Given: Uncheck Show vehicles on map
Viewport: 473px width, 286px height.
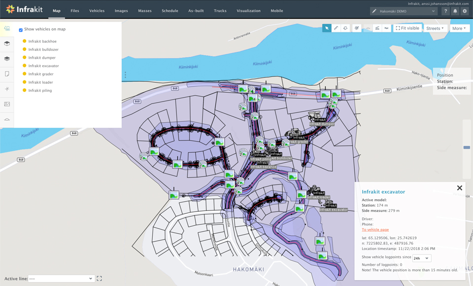Looking at the screenshot, I should pos(21,30).
